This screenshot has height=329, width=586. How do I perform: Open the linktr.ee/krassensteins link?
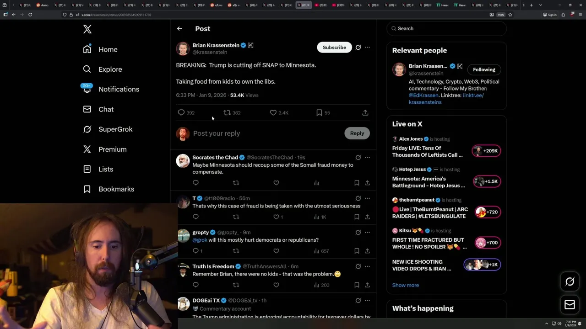tap(446, 99)
